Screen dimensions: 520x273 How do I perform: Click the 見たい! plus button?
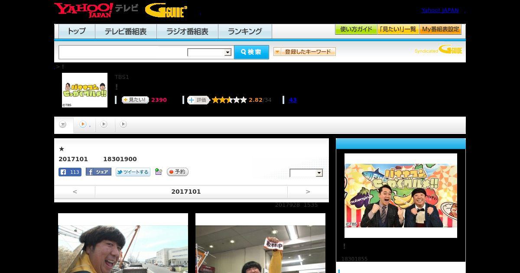point(135,100)
